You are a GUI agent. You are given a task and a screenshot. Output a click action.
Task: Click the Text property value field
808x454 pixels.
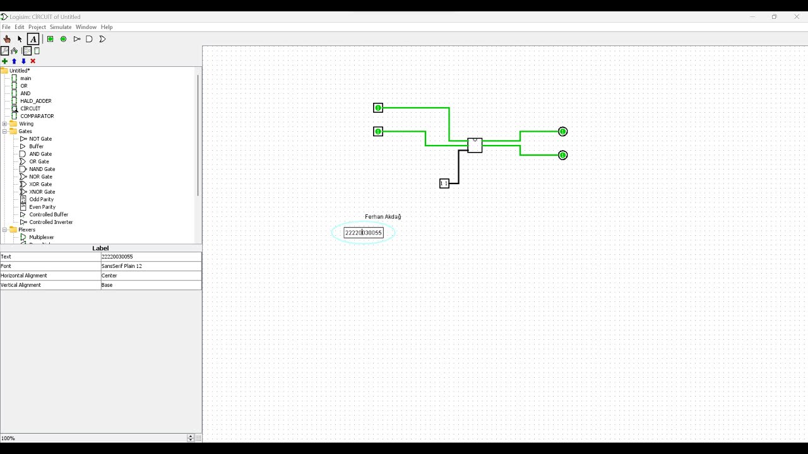(151, 257)
